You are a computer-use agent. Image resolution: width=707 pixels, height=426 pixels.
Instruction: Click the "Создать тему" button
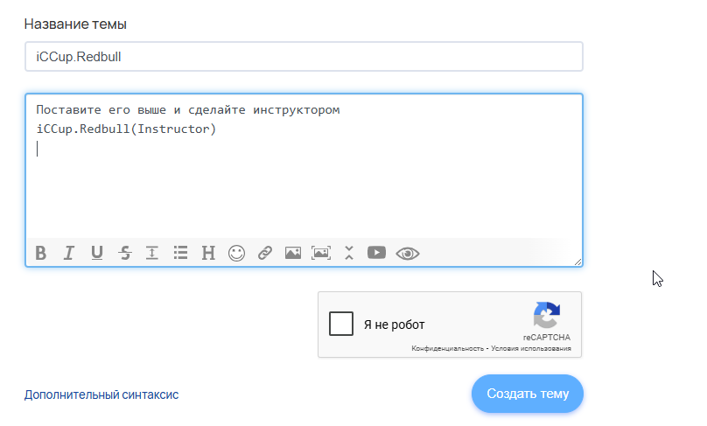[x=528, y=394]
